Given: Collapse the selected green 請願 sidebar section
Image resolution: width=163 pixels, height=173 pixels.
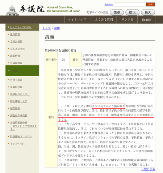Looking at the screenshot, I should (22, 71).
